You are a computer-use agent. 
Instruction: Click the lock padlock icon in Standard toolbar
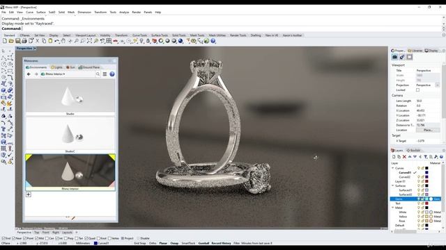(x=148, y=41)
